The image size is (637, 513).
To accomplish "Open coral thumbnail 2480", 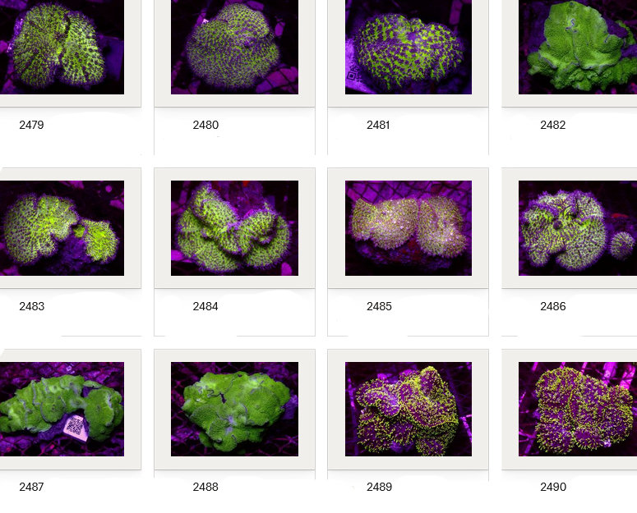I will (x=234, y=47).
